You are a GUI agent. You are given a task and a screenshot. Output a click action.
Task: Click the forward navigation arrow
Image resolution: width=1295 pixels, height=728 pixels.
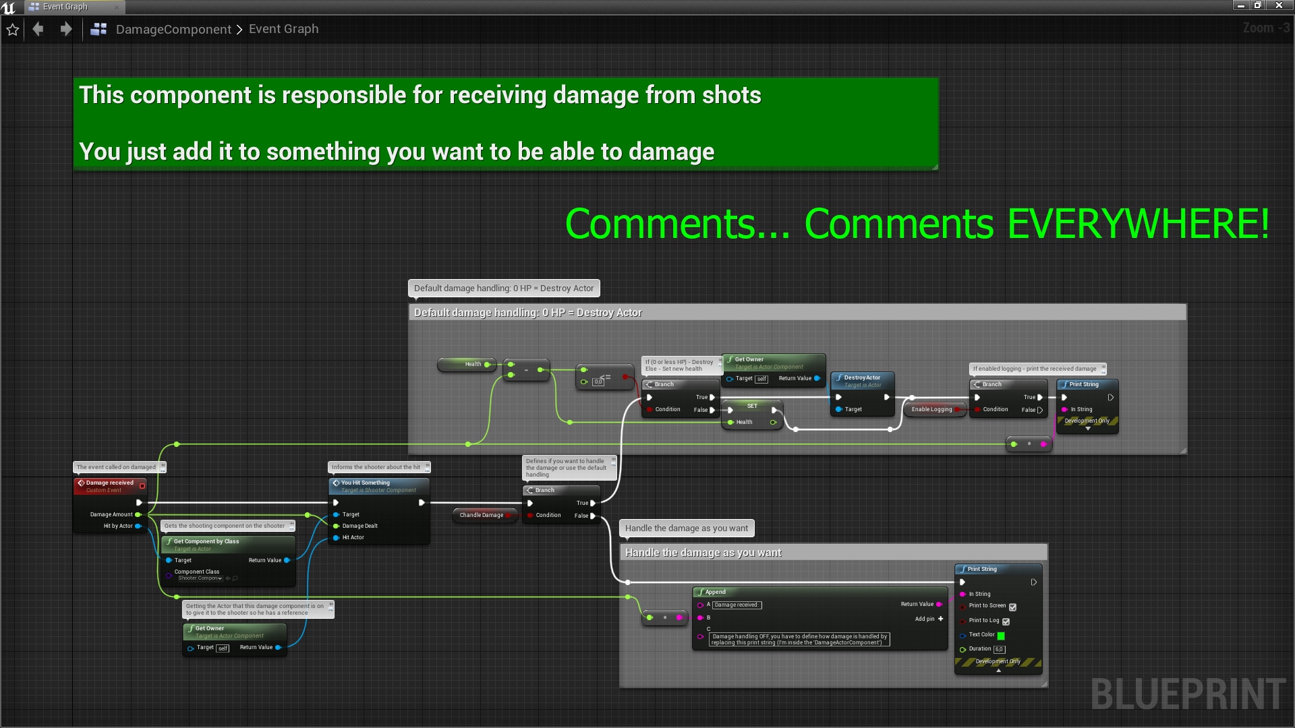point(65,29)
